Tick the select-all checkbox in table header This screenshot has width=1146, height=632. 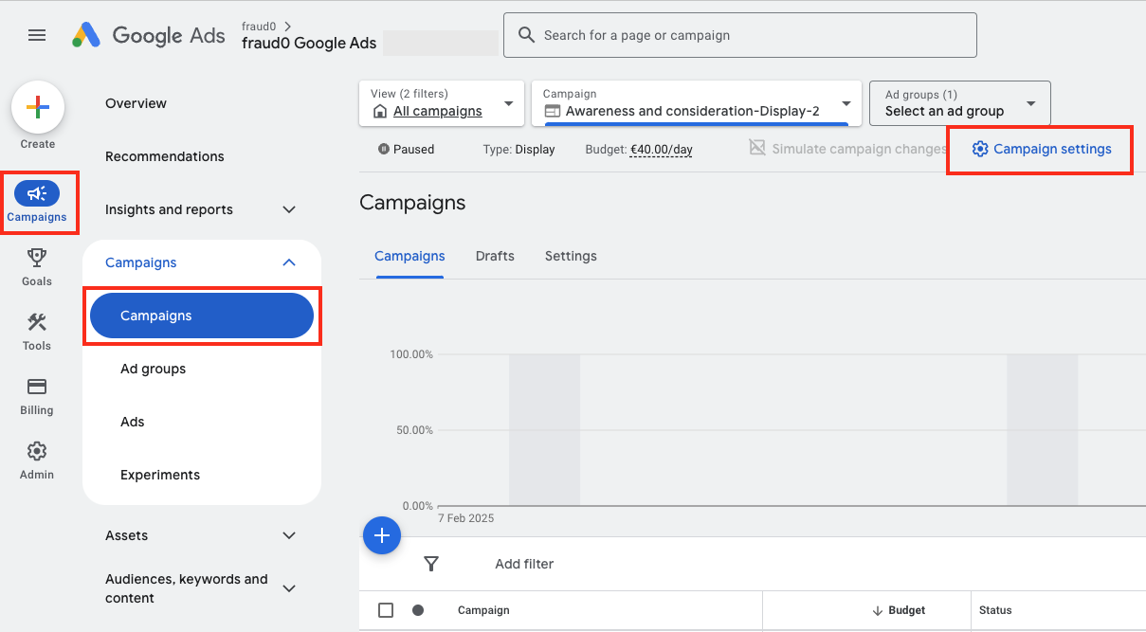point(386,610)
